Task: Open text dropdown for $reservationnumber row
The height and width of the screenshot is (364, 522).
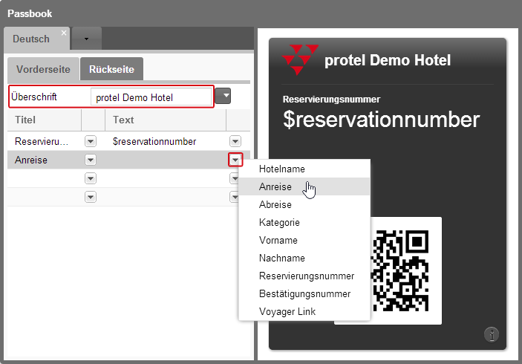Action: click(235, 141)
